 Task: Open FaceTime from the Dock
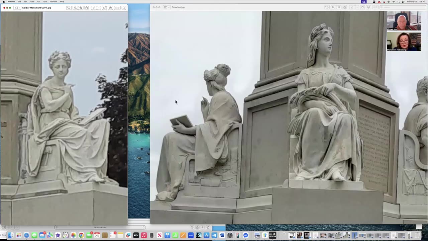tap(89, 236)
